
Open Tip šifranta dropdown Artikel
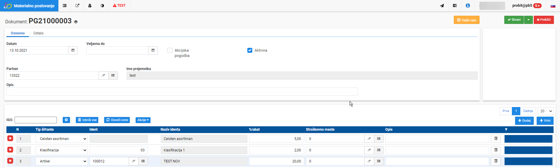[x=62, y=161]
